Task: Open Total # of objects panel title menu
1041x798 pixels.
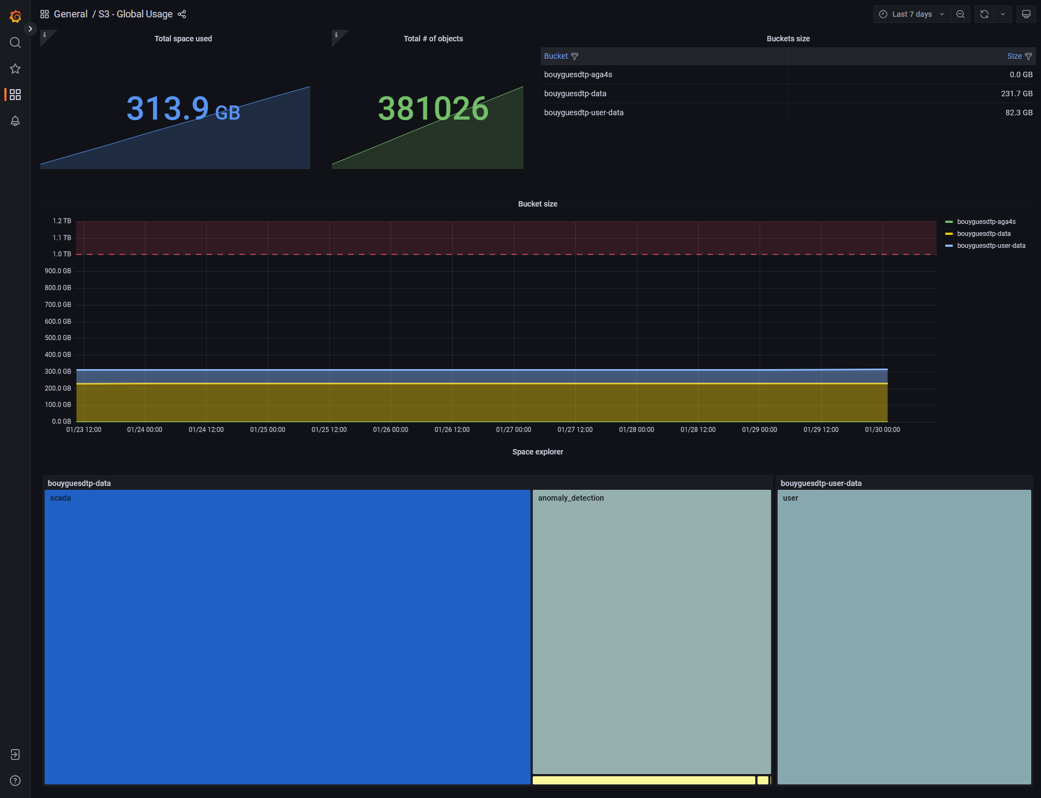Action: click(x=433, y=39)
